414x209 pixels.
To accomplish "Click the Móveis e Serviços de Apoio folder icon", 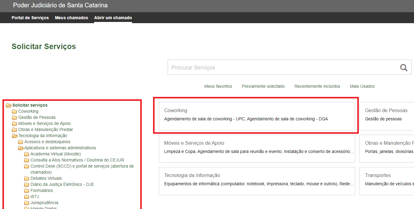I will click(14, 123).
